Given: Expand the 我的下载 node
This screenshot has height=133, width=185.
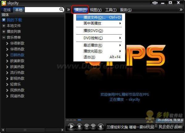Looking at the screenshot, I should 4,20.
